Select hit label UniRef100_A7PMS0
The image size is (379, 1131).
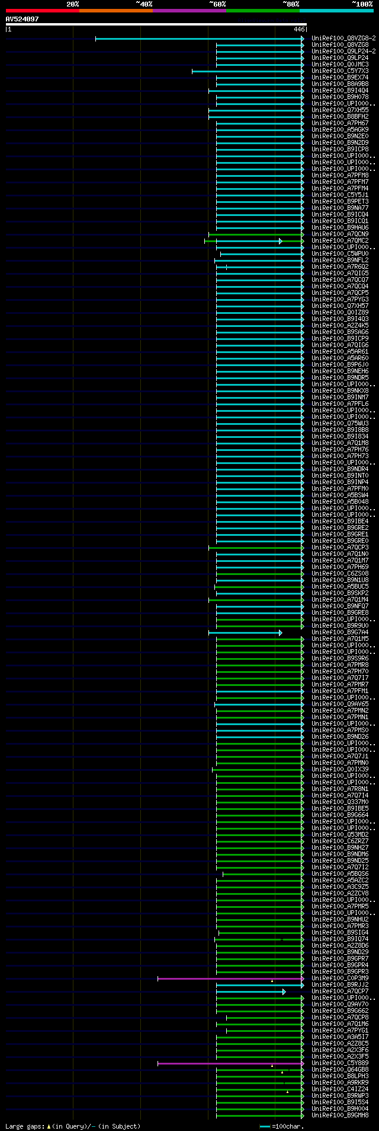[x=340, y=730]
